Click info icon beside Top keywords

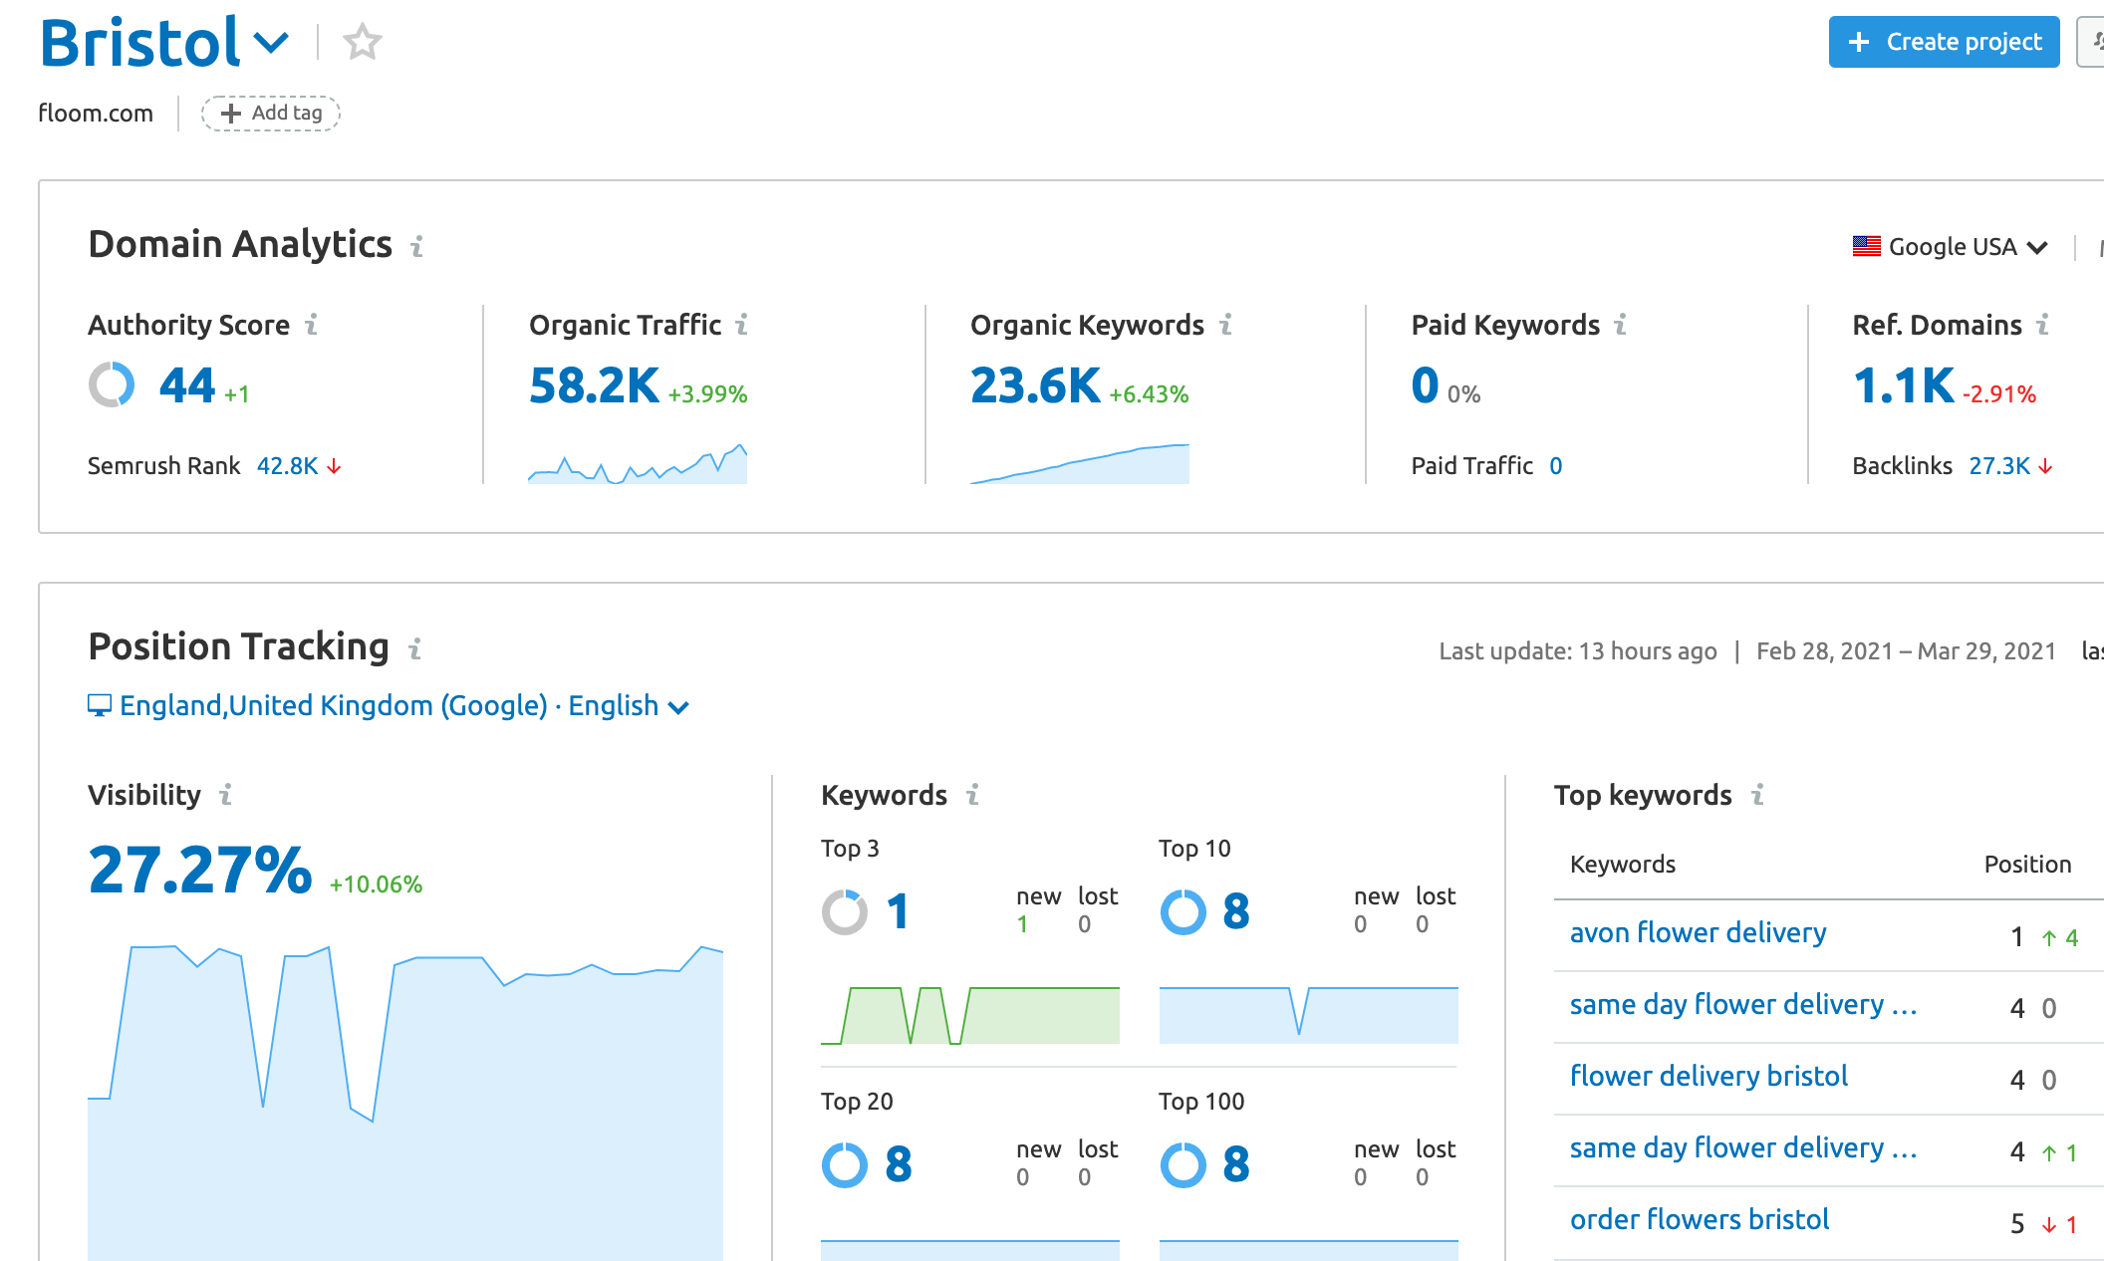[1758, 795]
